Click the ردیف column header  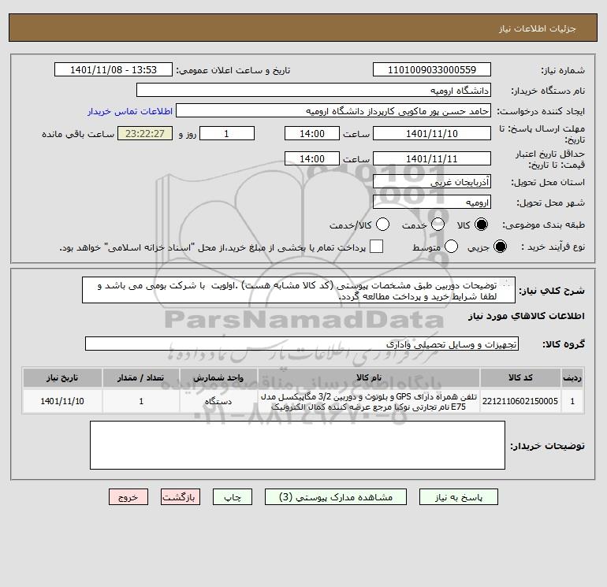click(x=572, y=377)
